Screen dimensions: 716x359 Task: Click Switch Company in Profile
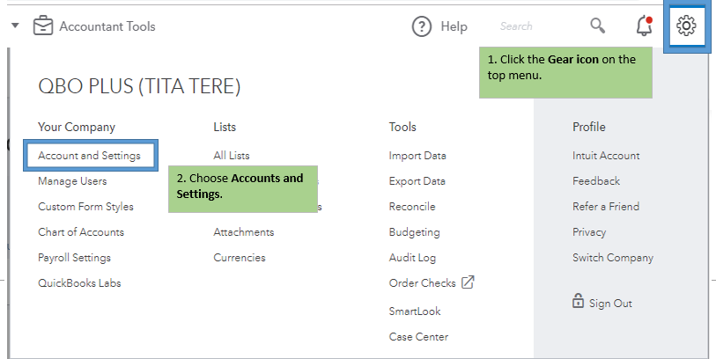pos(613,258)
